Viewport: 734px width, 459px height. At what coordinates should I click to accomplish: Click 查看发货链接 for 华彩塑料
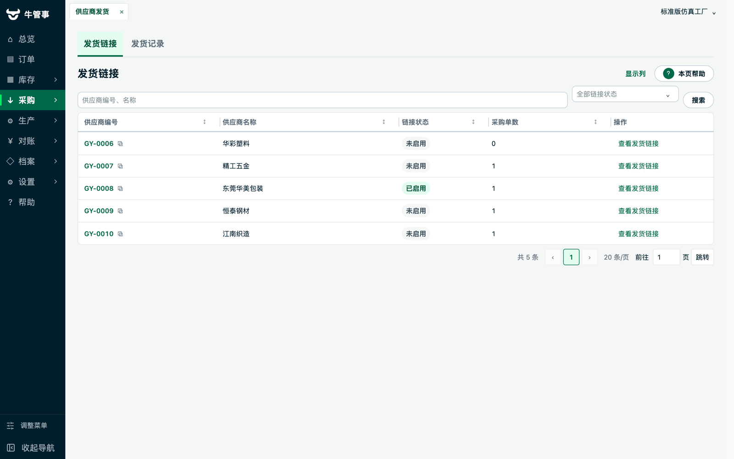(638, 144)
